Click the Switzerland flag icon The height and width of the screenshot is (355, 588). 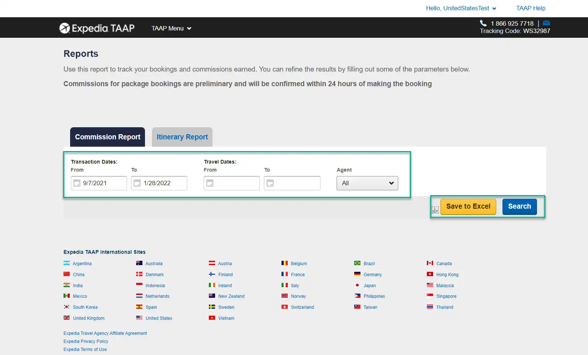coord(284,307)
